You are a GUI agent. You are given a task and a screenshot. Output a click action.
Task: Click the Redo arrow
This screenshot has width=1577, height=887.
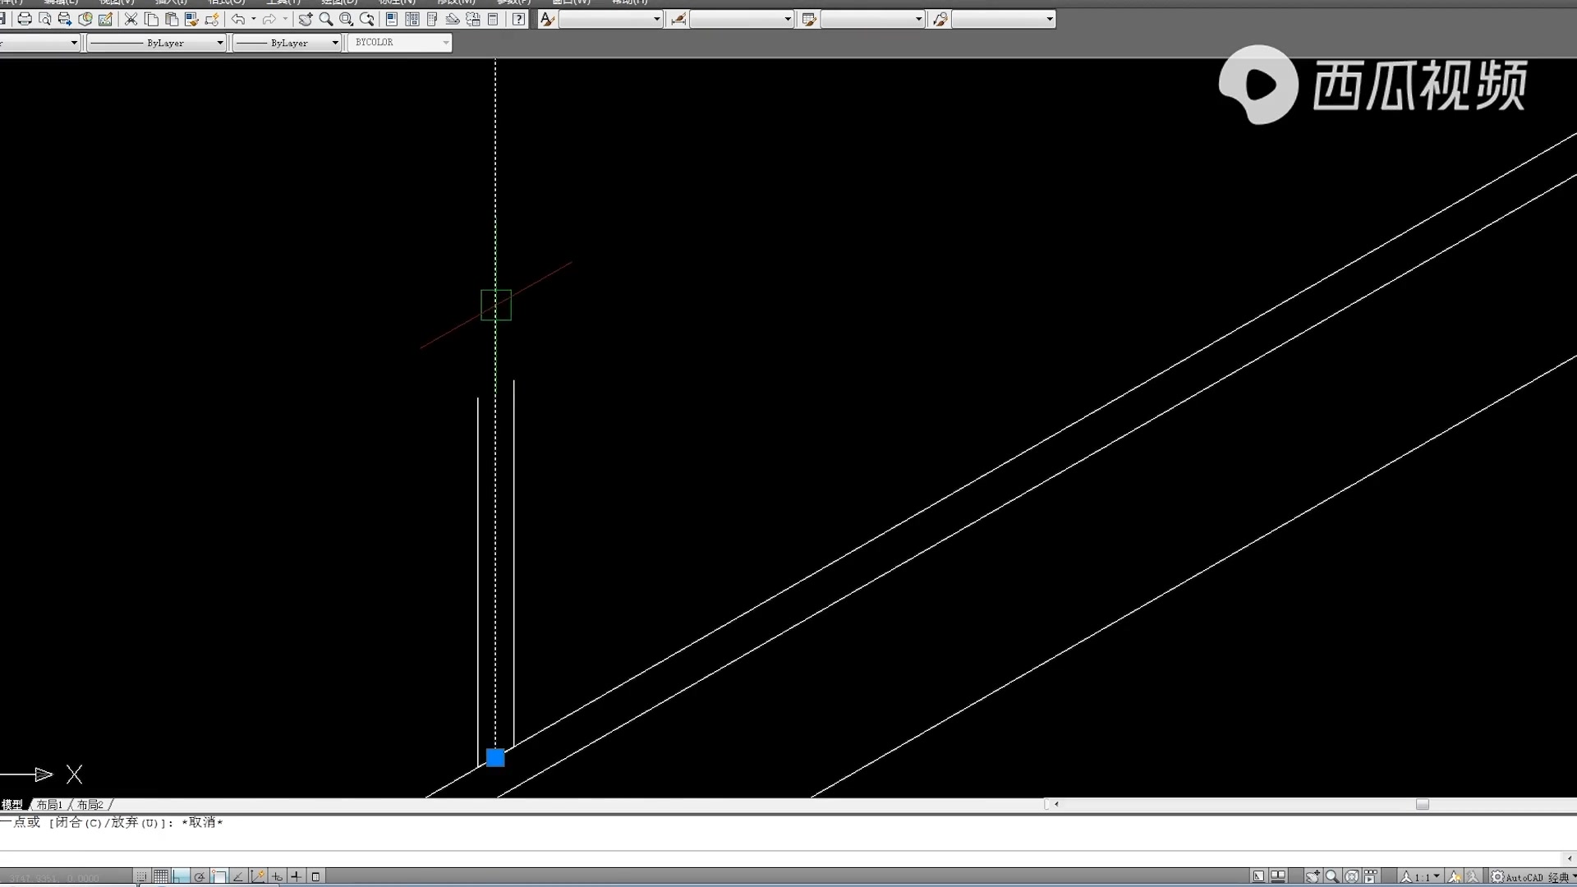click(x=269, y=19)
